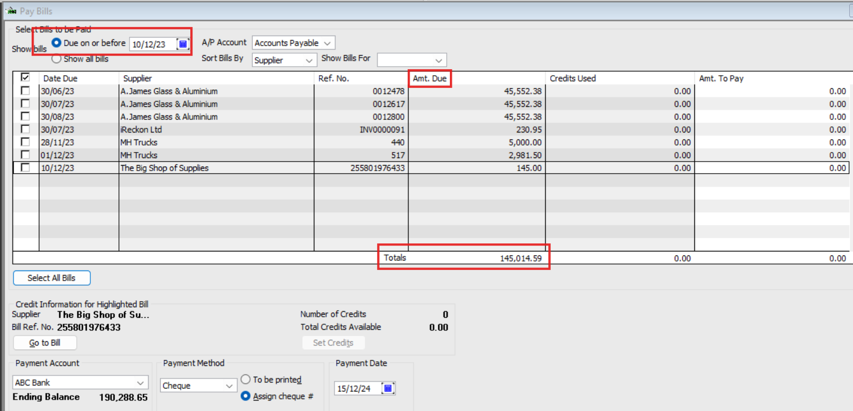This screenshot has height=411, width=853.
Task: Click the Amt. Due 5,000.00 cell
Action: tap(477, 143)
